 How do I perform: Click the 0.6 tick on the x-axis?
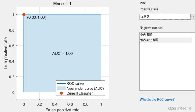coord(70,104)
